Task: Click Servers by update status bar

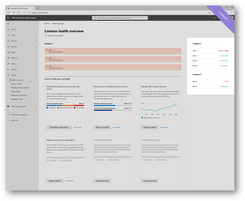Action: [65, 105]
